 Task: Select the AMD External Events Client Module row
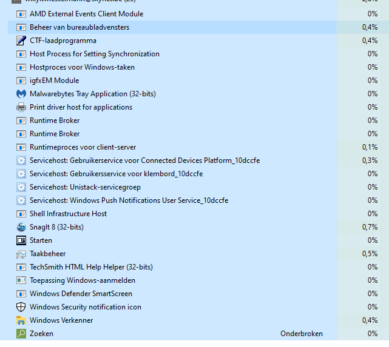[86, 14]
